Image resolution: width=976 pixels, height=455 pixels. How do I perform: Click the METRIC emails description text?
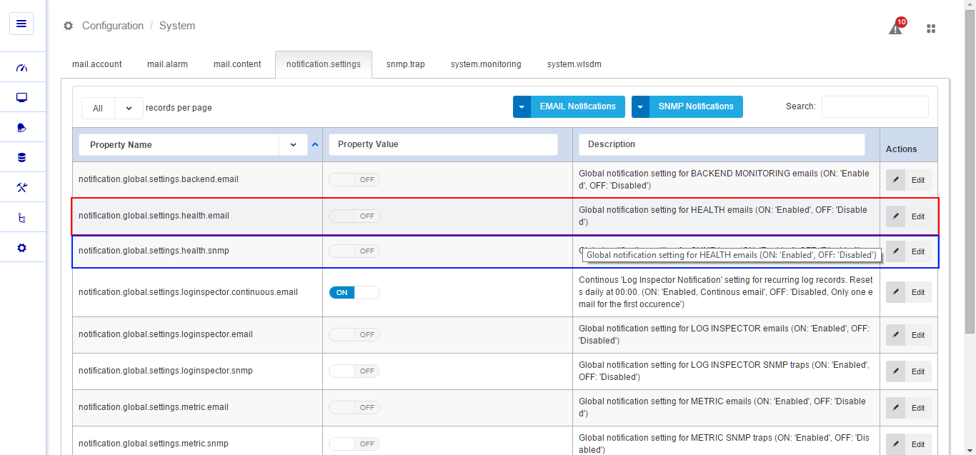723,407
